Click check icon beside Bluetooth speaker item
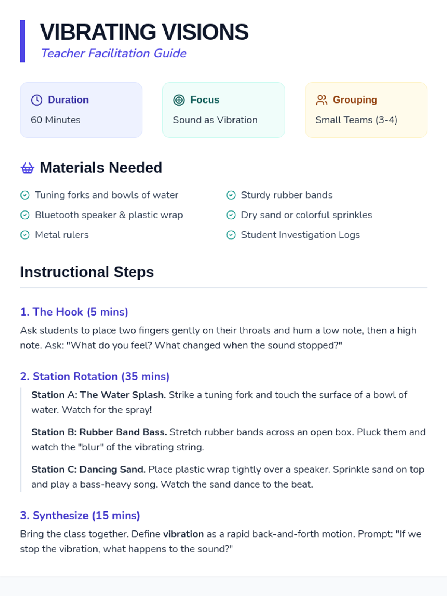447x596 pixels. click(x=25, y=215)
